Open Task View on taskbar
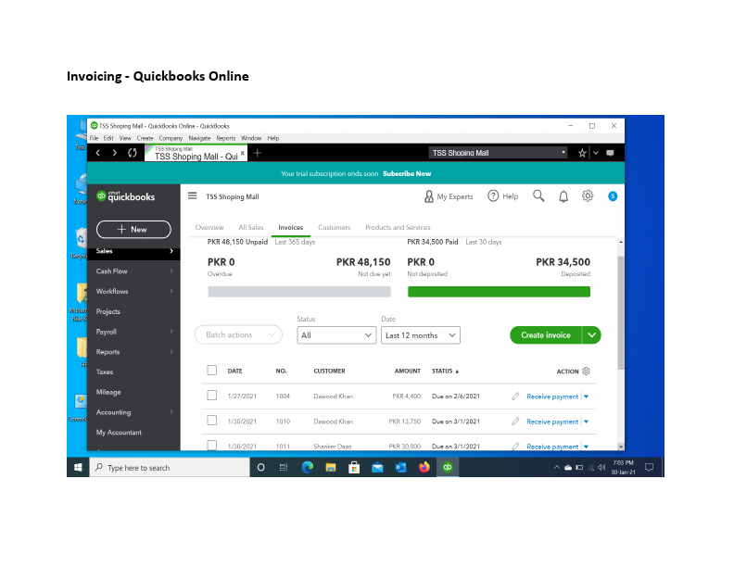Image resolution: width=734 pixels, height=567 pixels. click(284, 467)
